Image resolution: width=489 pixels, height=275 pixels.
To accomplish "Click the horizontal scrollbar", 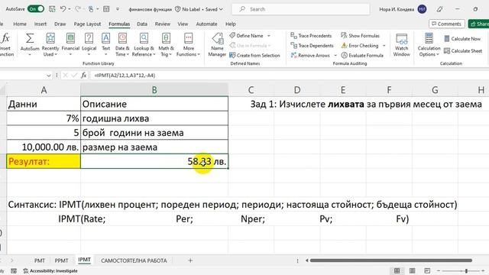I will (x=390, y=260).
